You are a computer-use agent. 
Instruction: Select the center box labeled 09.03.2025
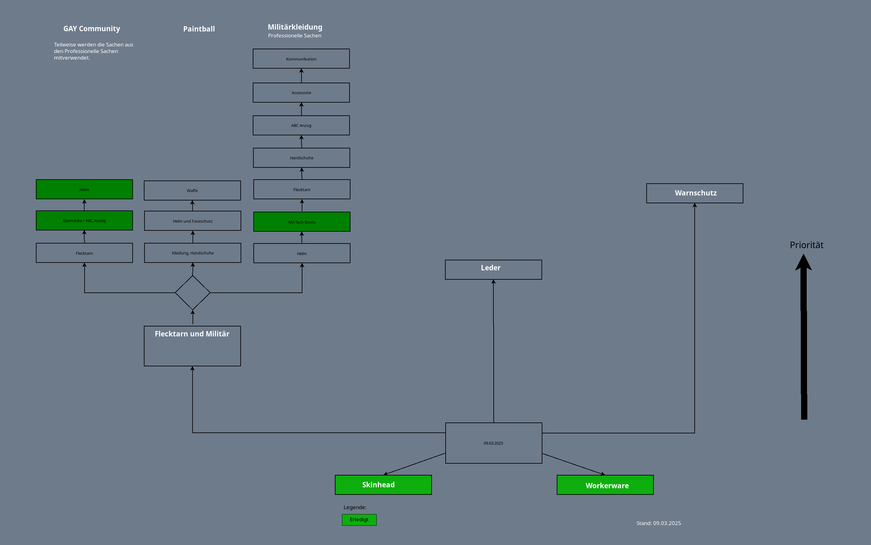pyautogui.click(x=493, y=443)
